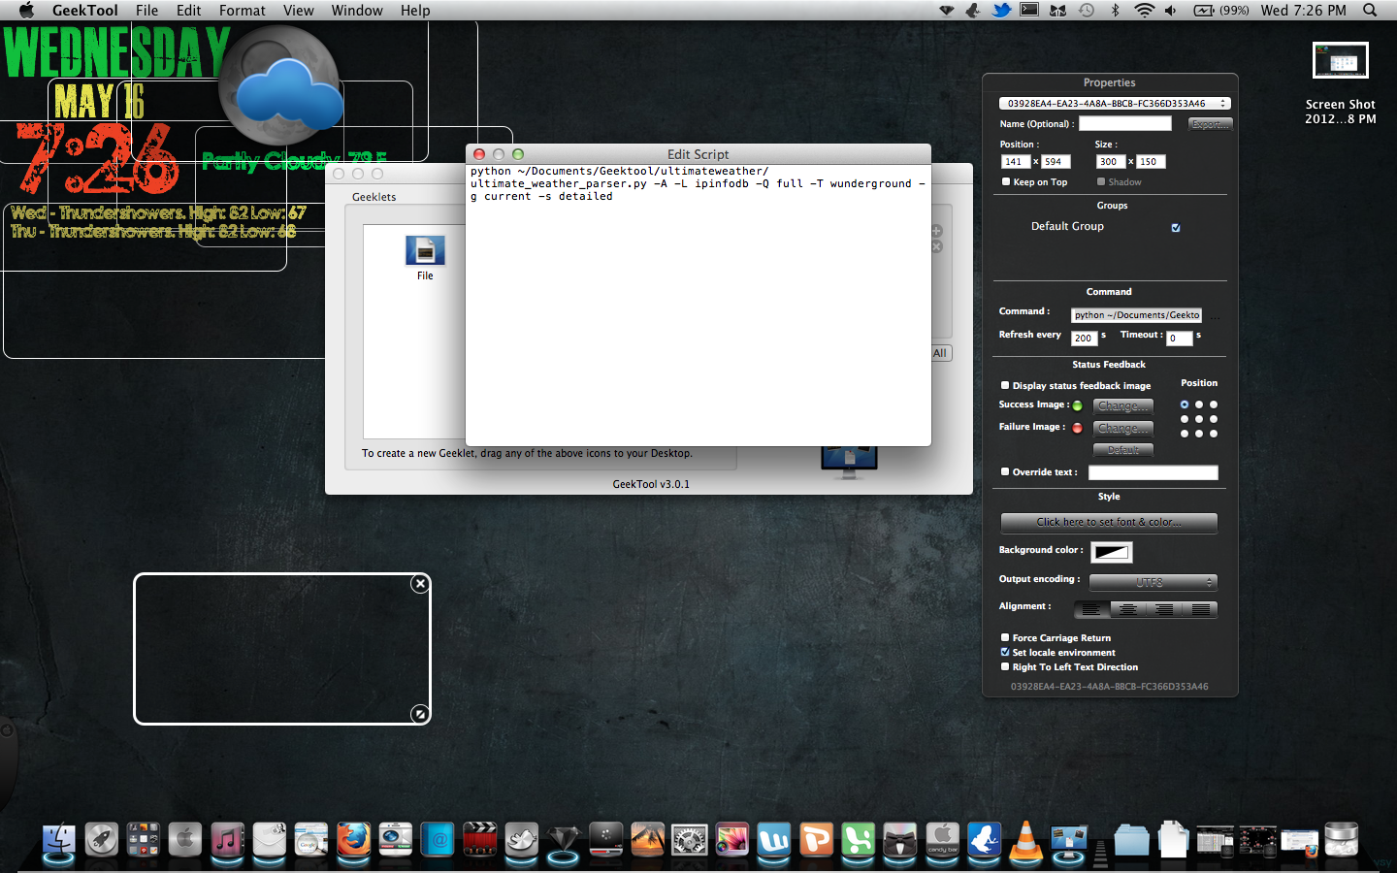Click the geeklet resize handle
The height and width of the screenshot is (873, 1397).
click(x=419, y=713)
